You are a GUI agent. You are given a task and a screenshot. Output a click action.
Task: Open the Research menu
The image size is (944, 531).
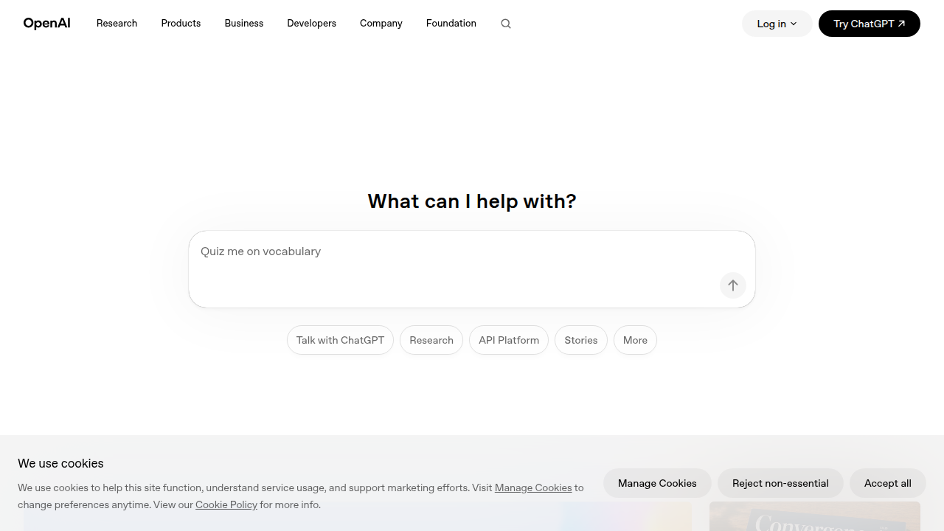click(x=117, y=24)
